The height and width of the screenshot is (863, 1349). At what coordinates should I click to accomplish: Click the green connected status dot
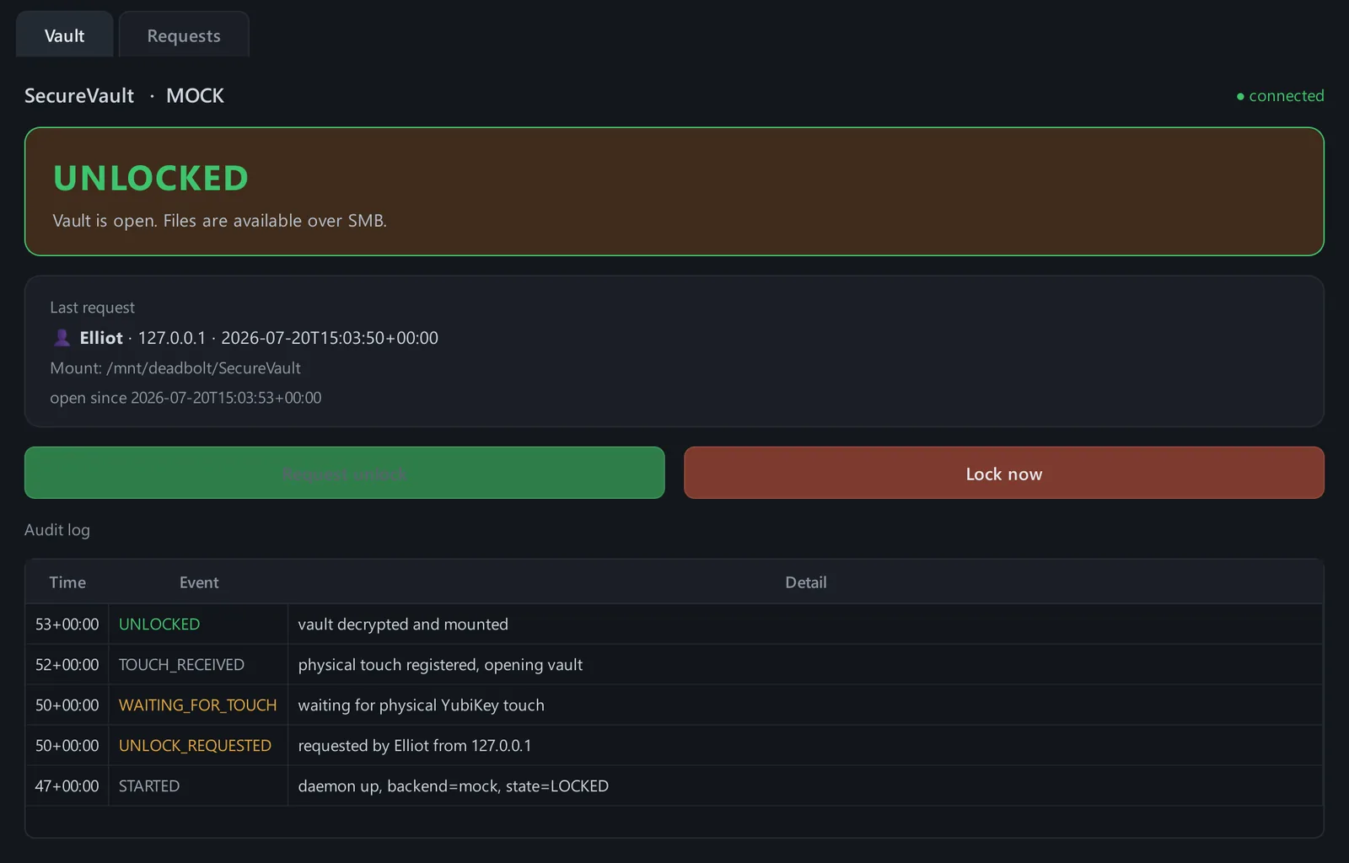(1240, 97)
